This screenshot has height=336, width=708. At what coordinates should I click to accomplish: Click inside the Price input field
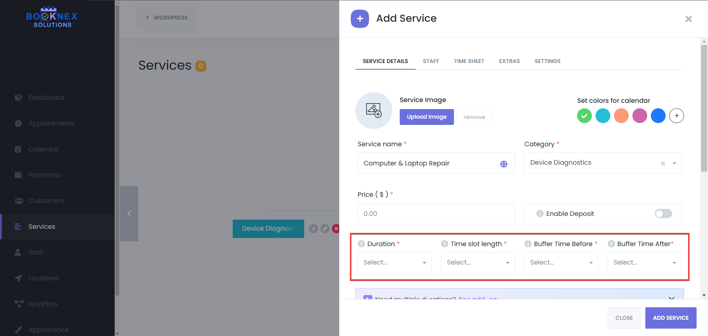click(436, 213)
